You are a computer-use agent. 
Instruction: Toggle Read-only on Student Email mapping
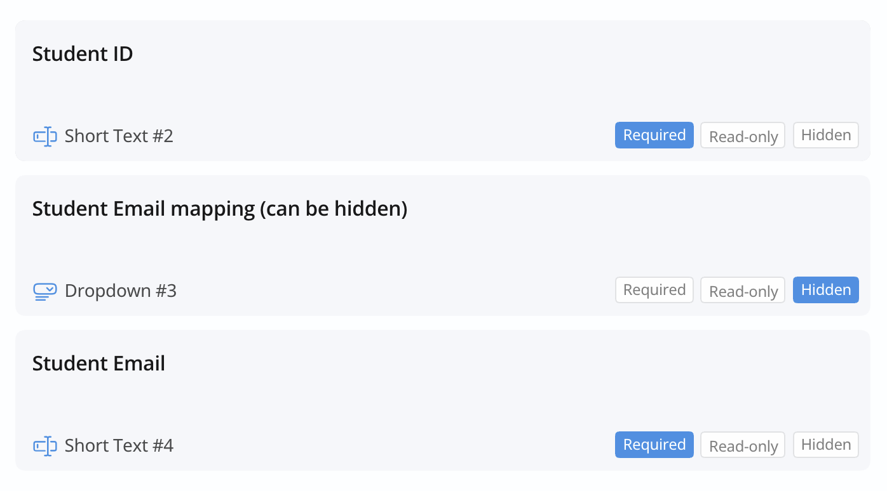point(743,291)
